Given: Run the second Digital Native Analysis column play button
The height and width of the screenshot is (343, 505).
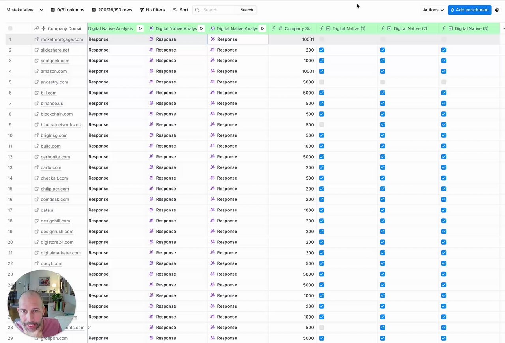Looking at the screenshot, I should [x=201, y=28].
